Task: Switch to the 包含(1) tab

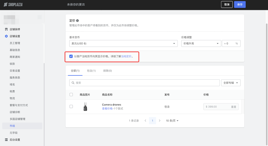Action: coord(91,71)
